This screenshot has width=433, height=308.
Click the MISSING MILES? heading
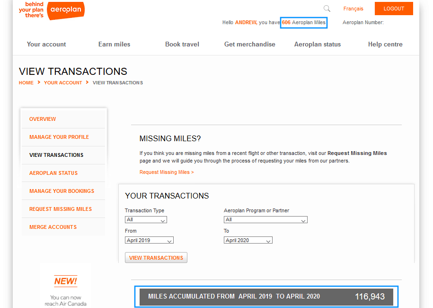point(170,138)
